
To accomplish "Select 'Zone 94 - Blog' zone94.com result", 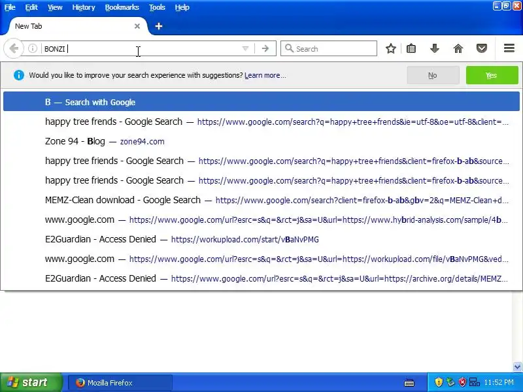I will tap(261, 141).
